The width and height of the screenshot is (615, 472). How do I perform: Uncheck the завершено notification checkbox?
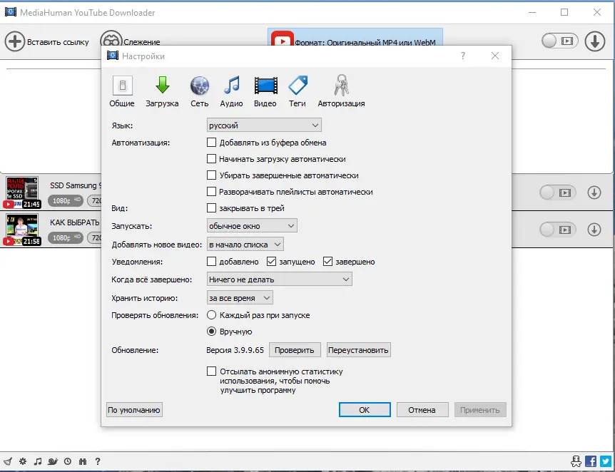click(x=328, y=262)
